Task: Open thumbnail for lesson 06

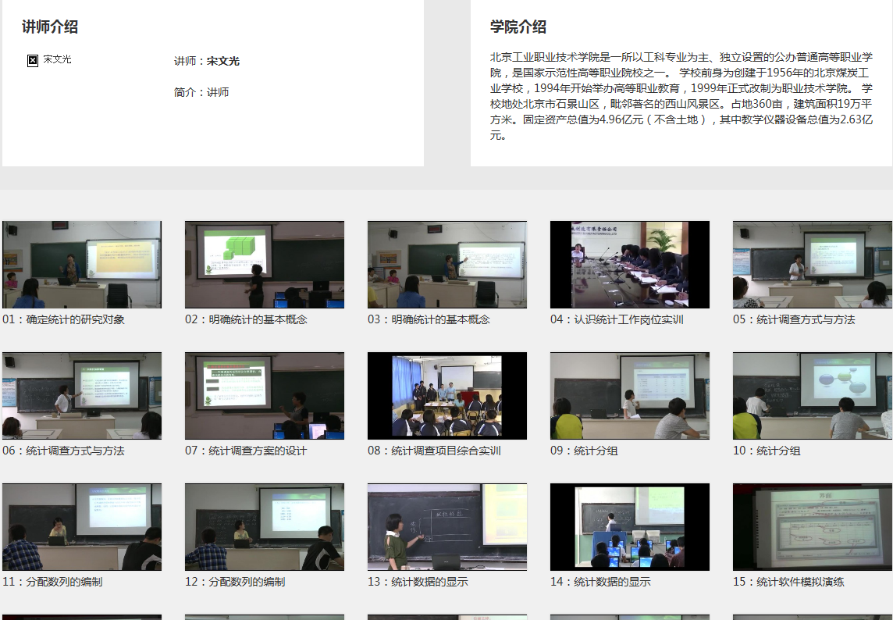Action: pyautogui.click(x=82, y=395)
